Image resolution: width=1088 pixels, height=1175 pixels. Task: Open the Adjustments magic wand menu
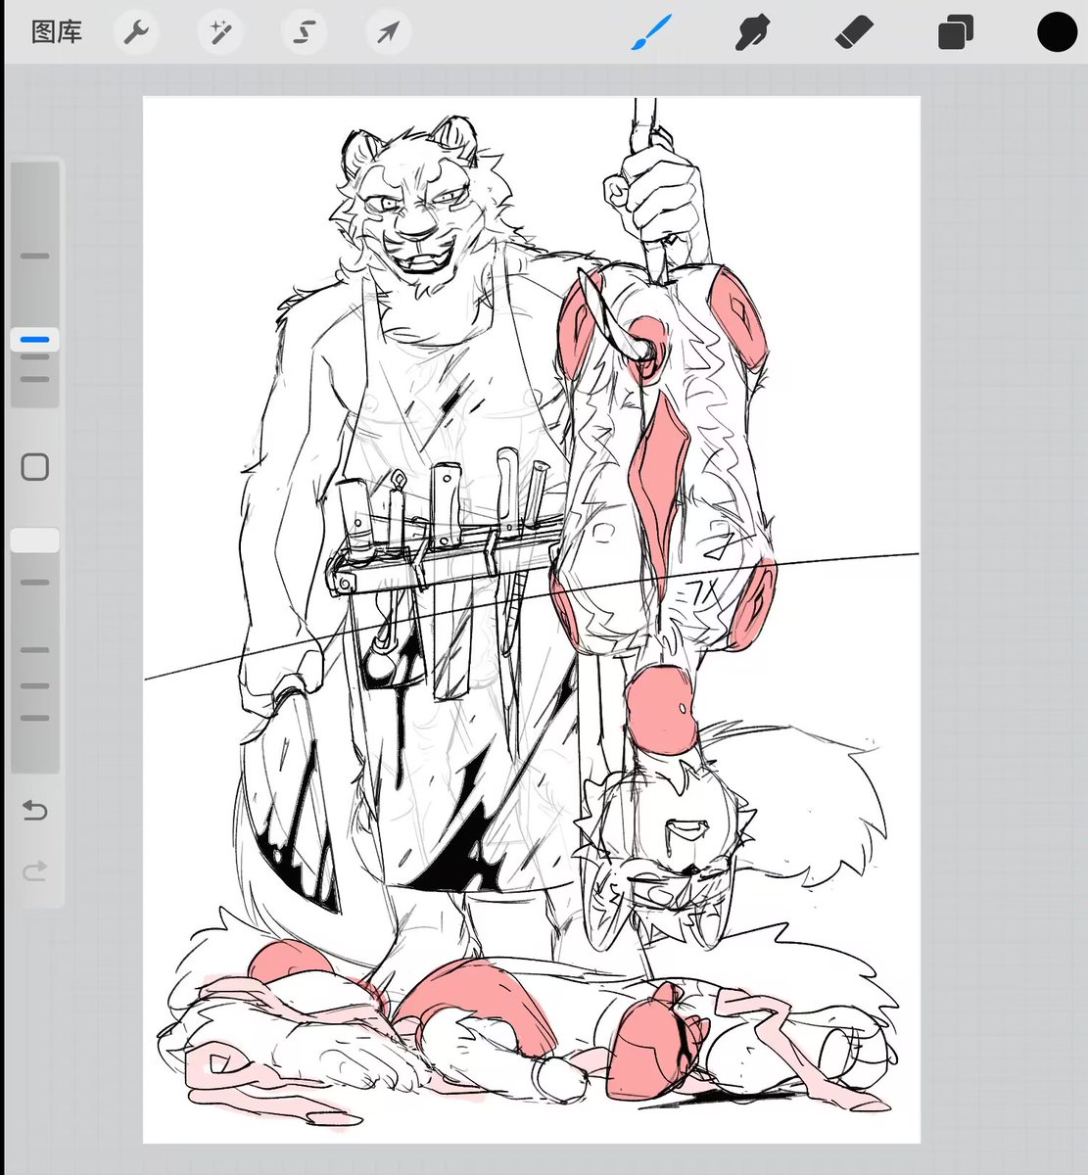(219, 33)
